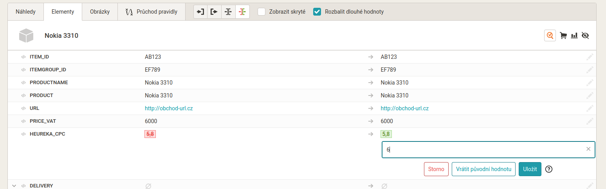Save the value with Uložit button
Image resolution: width=606 pixels, height=189 pixels.
[x=530, y=169]
